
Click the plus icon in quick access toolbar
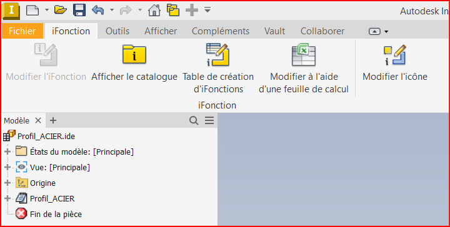(192, 11)
